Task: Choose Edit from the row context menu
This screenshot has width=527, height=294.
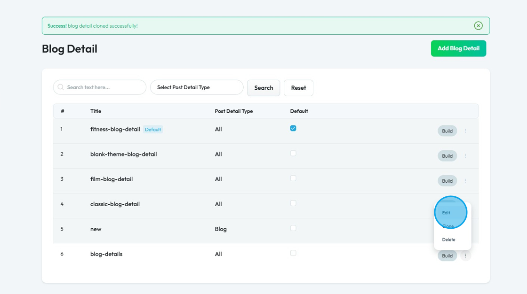Action: coord(446,213)
